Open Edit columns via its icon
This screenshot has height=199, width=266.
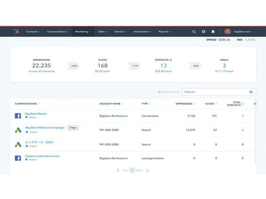(159, 92)
